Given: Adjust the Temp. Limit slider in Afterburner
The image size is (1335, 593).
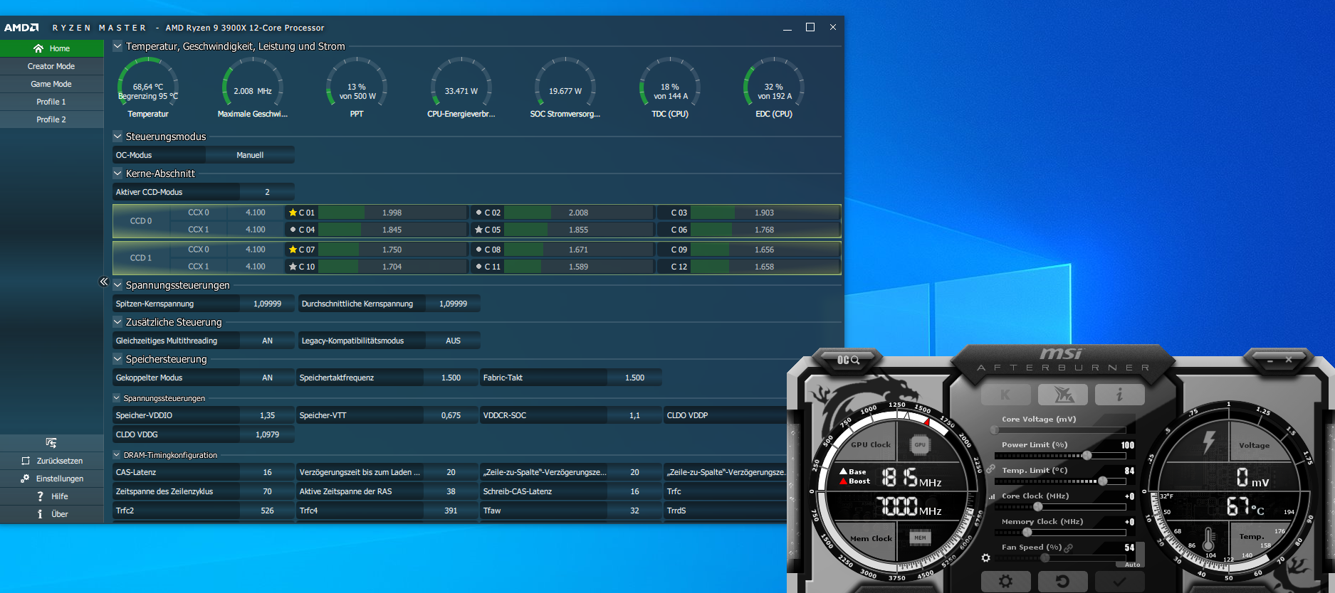Looking at the screenshot, I should tap(1060, 481).
